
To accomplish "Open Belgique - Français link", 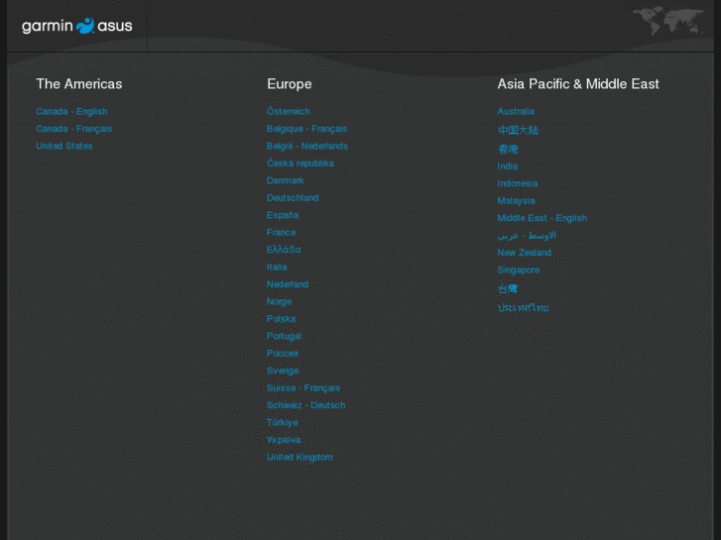I will 306,129.
